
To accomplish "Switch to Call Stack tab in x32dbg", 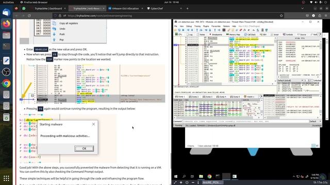I will [x=250, y=34].
